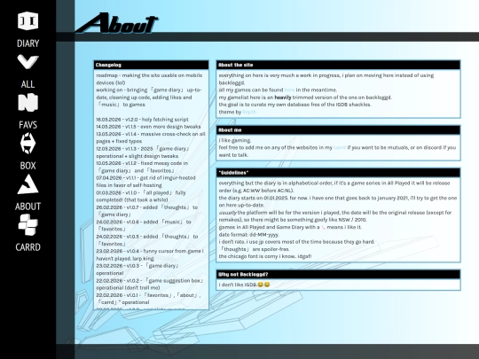479x359 pixels.
Task: Click the hexagonal icon above BOX
Action: 27,143
